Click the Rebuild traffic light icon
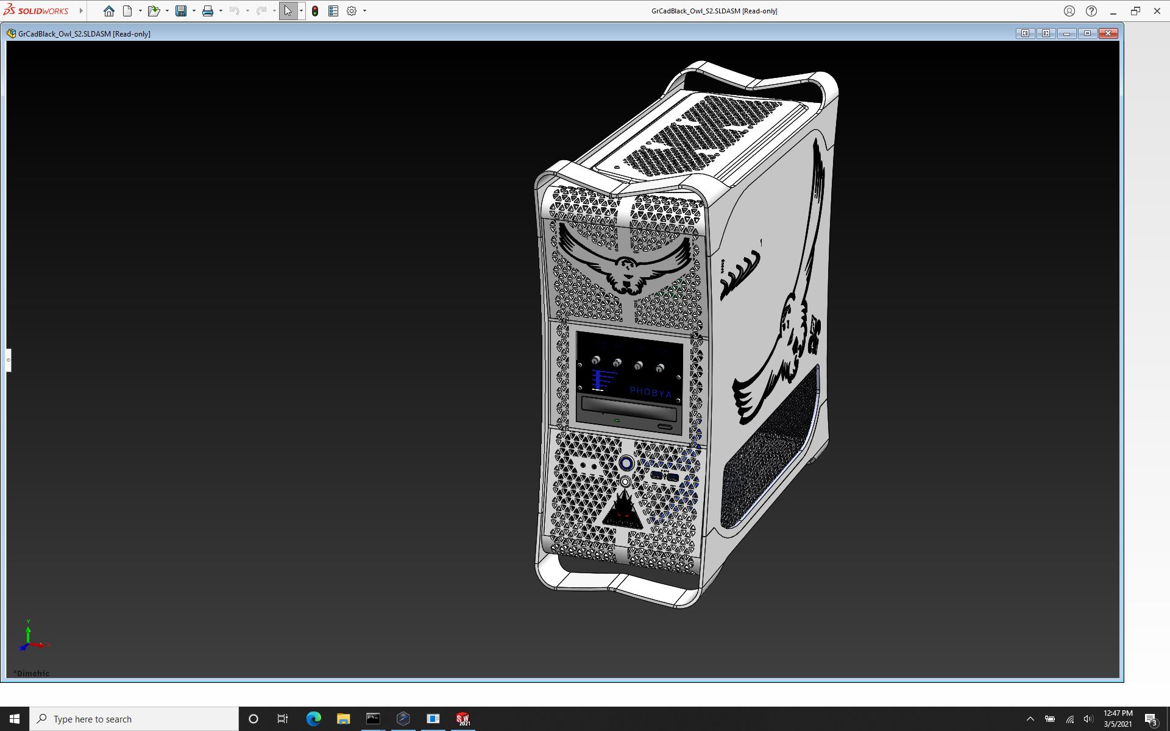Viewport: 1170px width, 731px height. (x=315, y=11)
